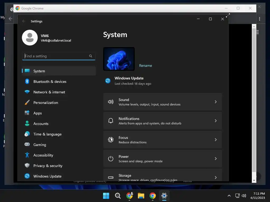The image size is (270, 202).
Task: Click the Settings gear on the taskbar
Action: click(x=164, y=196)
